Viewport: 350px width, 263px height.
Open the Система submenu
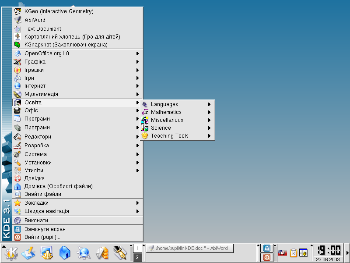point(78,154)
